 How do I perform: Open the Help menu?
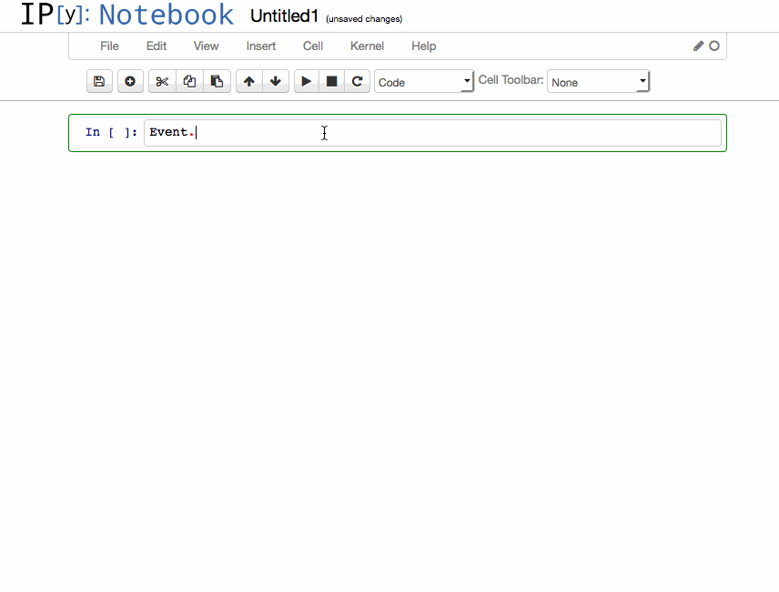point(424,46)
